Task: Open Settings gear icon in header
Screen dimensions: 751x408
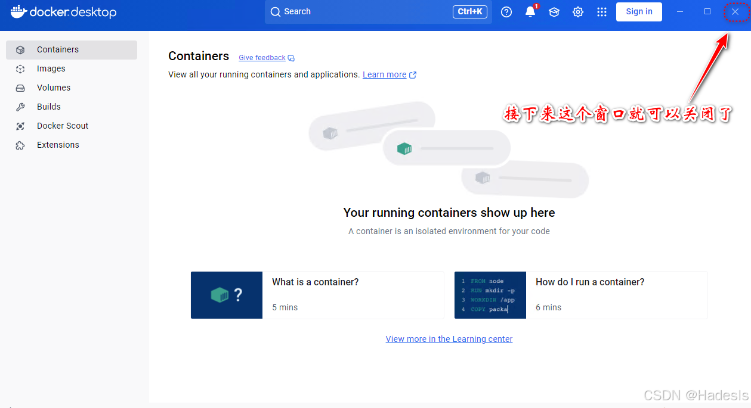Action: click(x=578, y=12)
